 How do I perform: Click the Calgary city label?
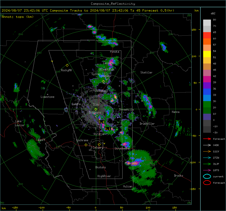(x=98, y=148)
